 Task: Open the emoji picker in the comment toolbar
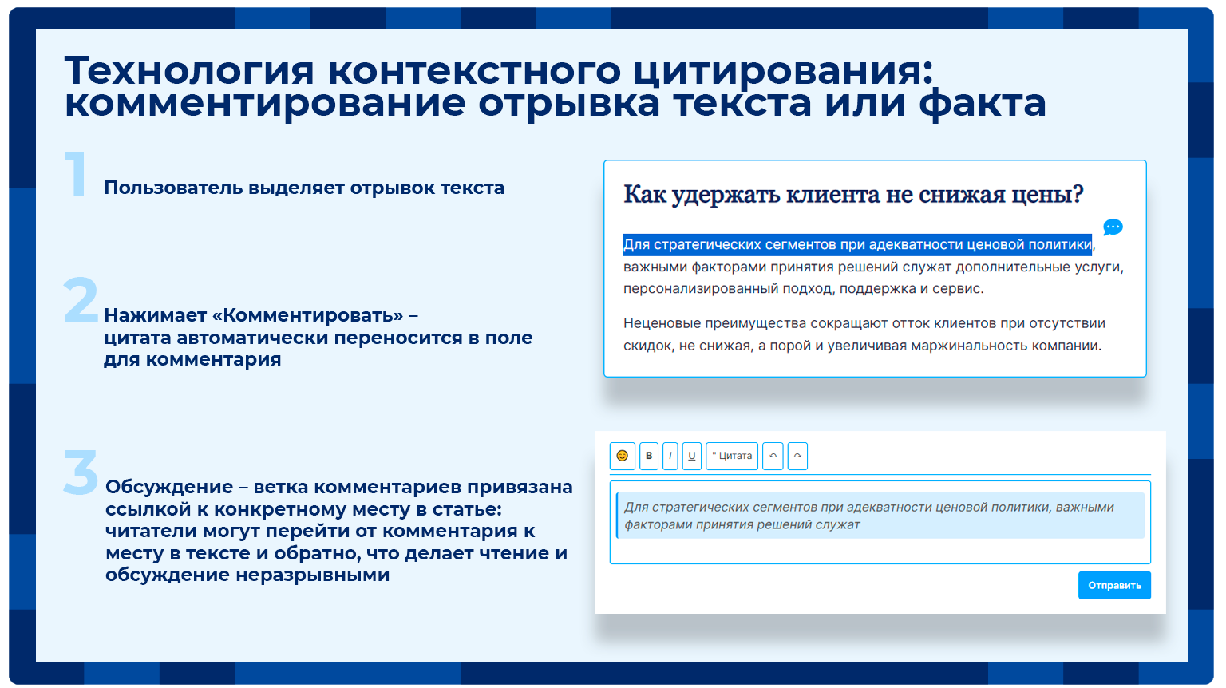[x=622, y=456]
